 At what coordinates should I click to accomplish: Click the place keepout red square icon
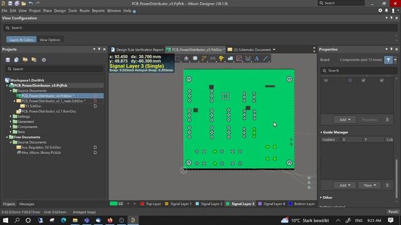(239, 58)
